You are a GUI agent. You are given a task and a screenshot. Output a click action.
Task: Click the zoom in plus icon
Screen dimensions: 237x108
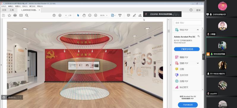tap(96, 15)
